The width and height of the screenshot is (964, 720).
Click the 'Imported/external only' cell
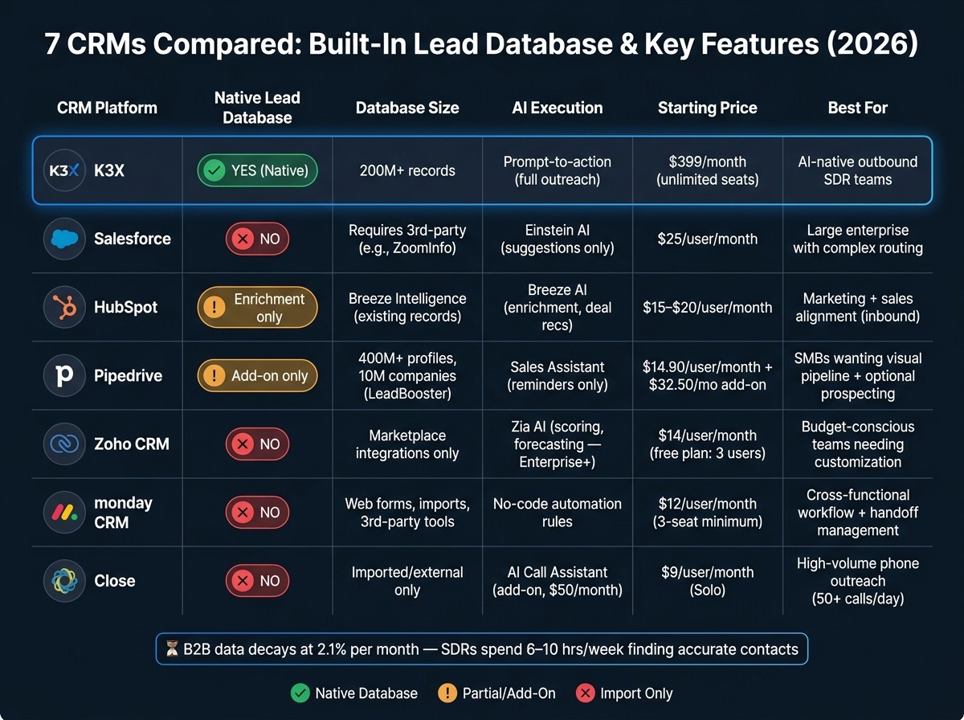(x=407, y=580)
